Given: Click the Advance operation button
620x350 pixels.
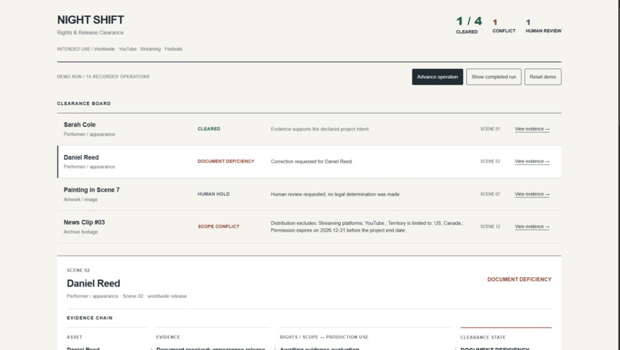Looking at the screenshot, I should coord(438,77).
